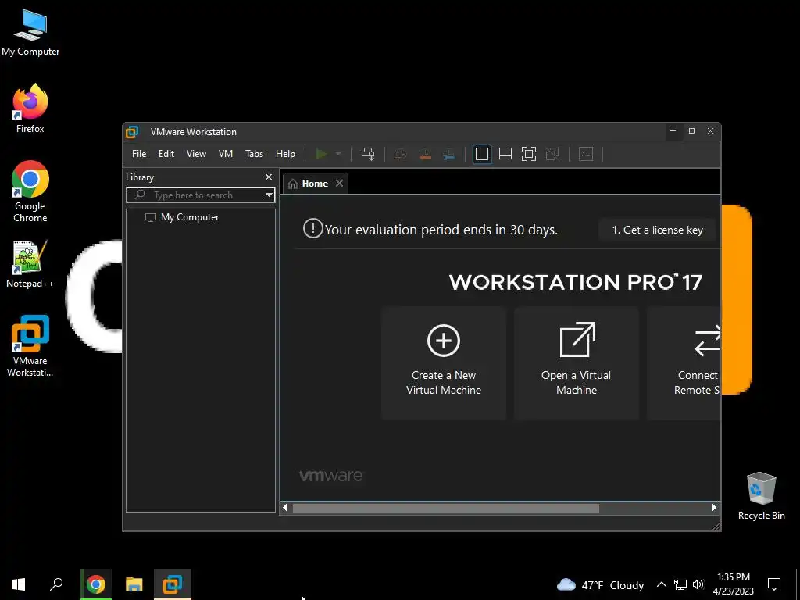Screen dimensions: 800x600
Task: Select the Google Chrome desktop shortcut
Action: pos(30,191)
